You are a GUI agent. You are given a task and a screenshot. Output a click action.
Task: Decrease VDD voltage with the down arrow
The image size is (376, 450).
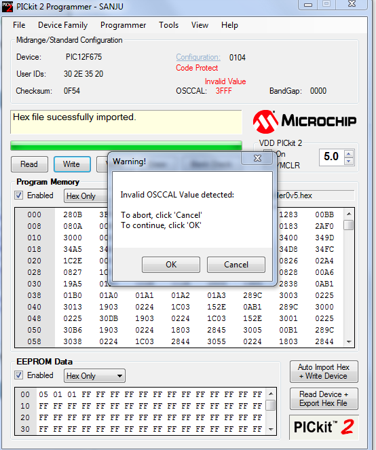tap(349, 161)
